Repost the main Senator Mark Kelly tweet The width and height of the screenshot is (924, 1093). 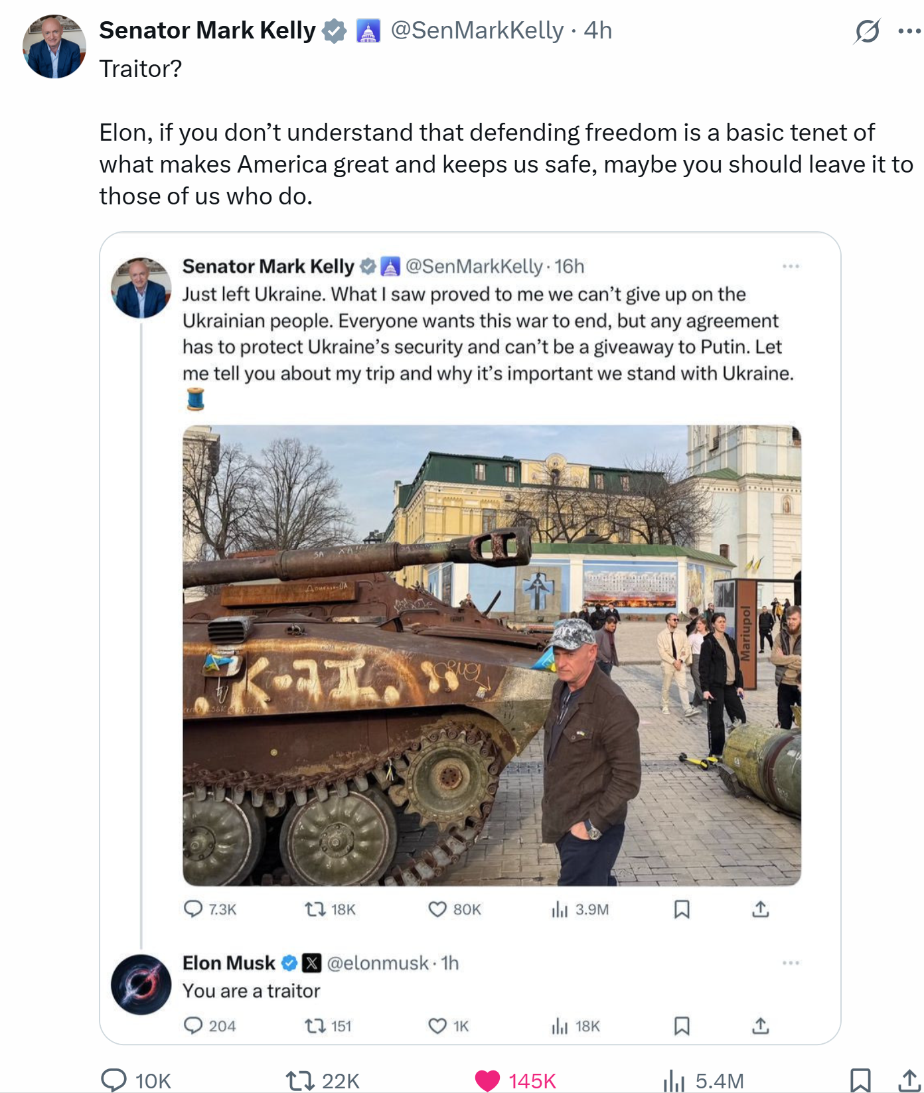pyautogui.click(x=299, y=1080)
